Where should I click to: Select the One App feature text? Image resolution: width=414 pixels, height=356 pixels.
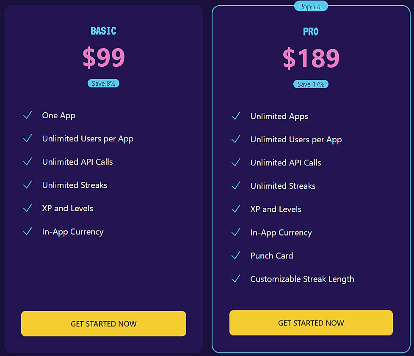click(58, 115)
